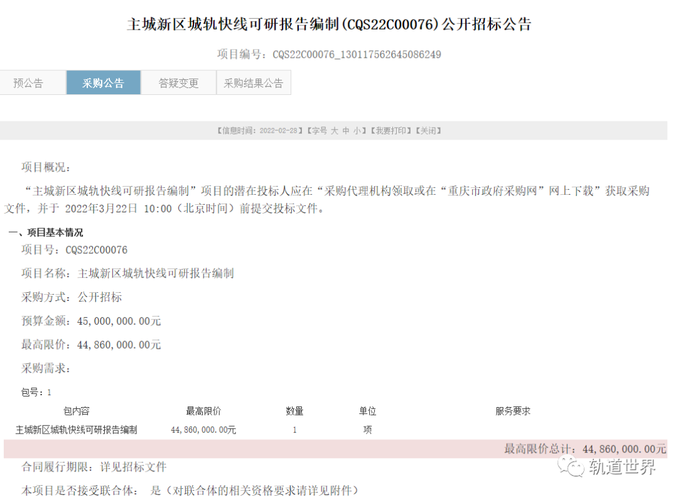Screen dimensions: 678x497
Task: Click the 项目编号 number line under the title
Action: (x=329, y=55)
